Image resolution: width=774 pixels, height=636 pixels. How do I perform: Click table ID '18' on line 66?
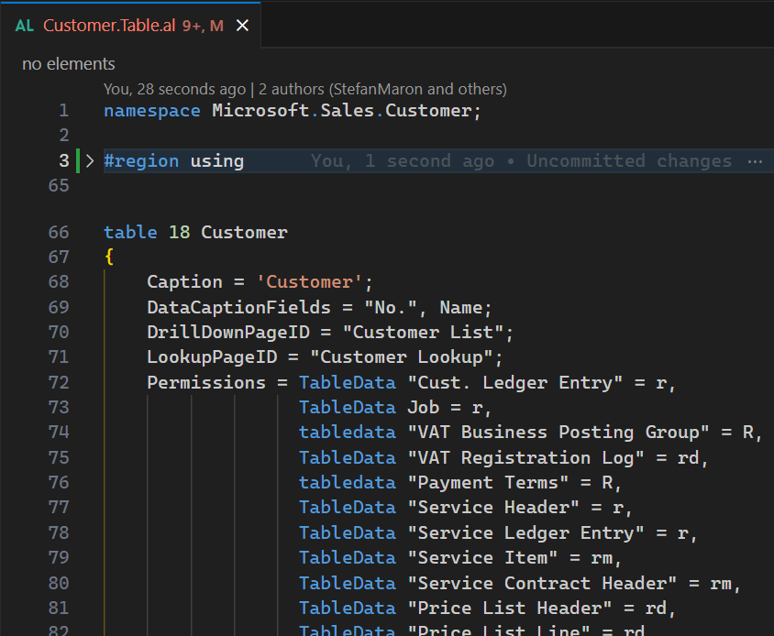tap(179, 232)
